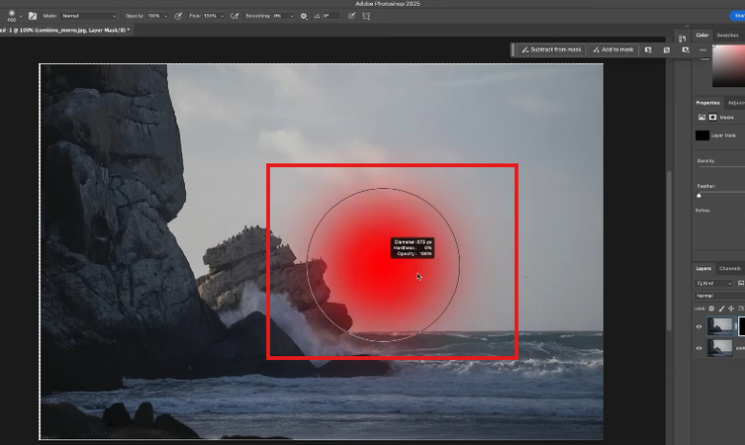Screen dimensions: 745x445
Task: Click the vertical canvas scrollbar
Action: [x=669, y=250]
